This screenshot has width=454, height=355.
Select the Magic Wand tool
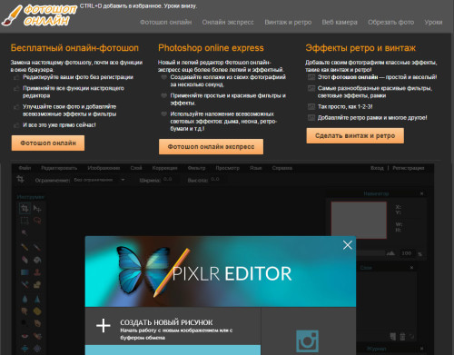pos(25,232)
